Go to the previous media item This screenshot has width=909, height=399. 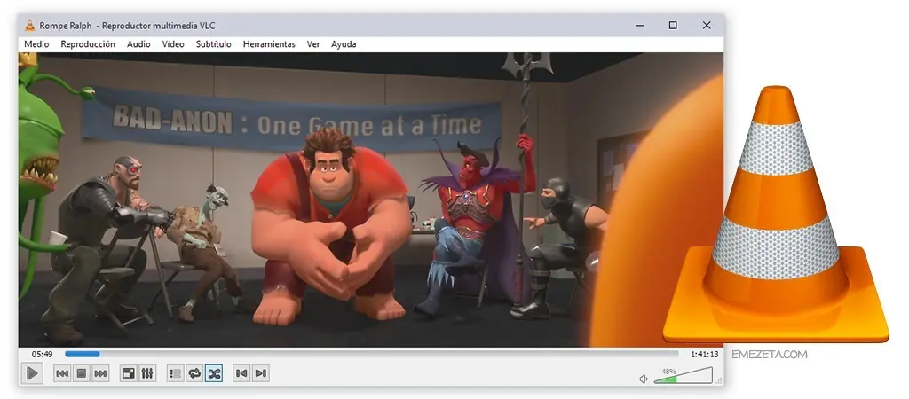tap(63, 373)
